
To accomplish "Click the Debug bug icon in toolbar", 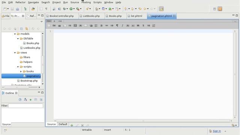I will 64,9.
